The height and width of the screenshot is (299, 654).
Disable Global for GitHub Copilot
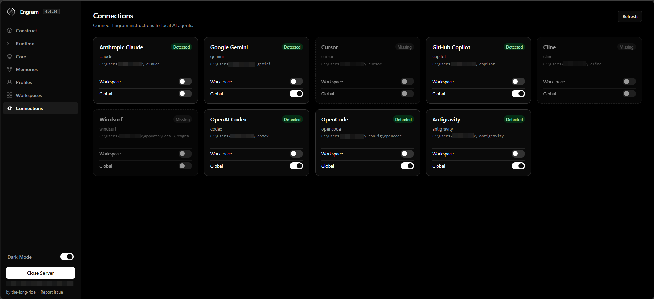[x=518, y=94]
